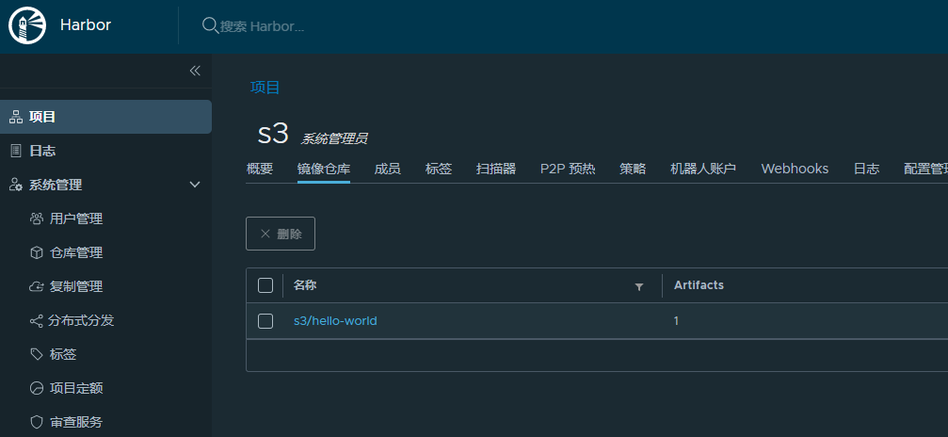
Task: Tick the select-all checkbox in table header
Action: pyautogui.click(x=265, y=285)
